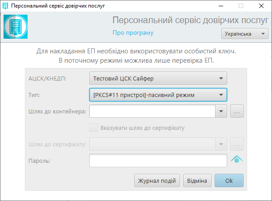
Task: Confirm with the Ok button
Action: pos(229,181)
